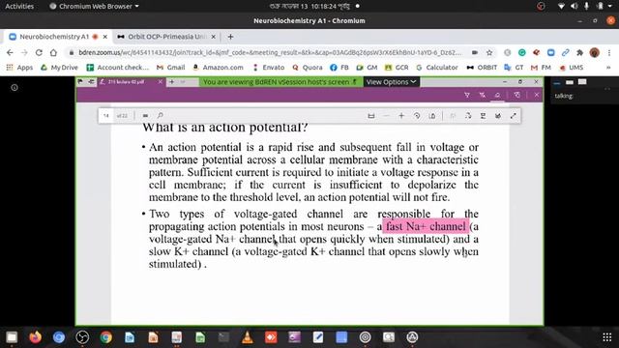The image size is (619, 348).
Task: Switch to Orbit OCP-Primeasia tab
Action: coord(166,37)
